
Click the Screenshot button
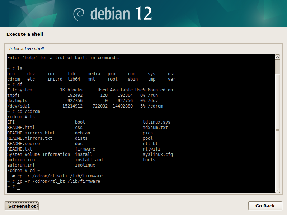point(22,206)
